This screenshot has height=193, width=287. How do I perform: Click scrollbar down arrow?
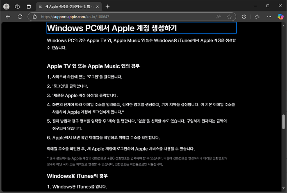point(284,188)
